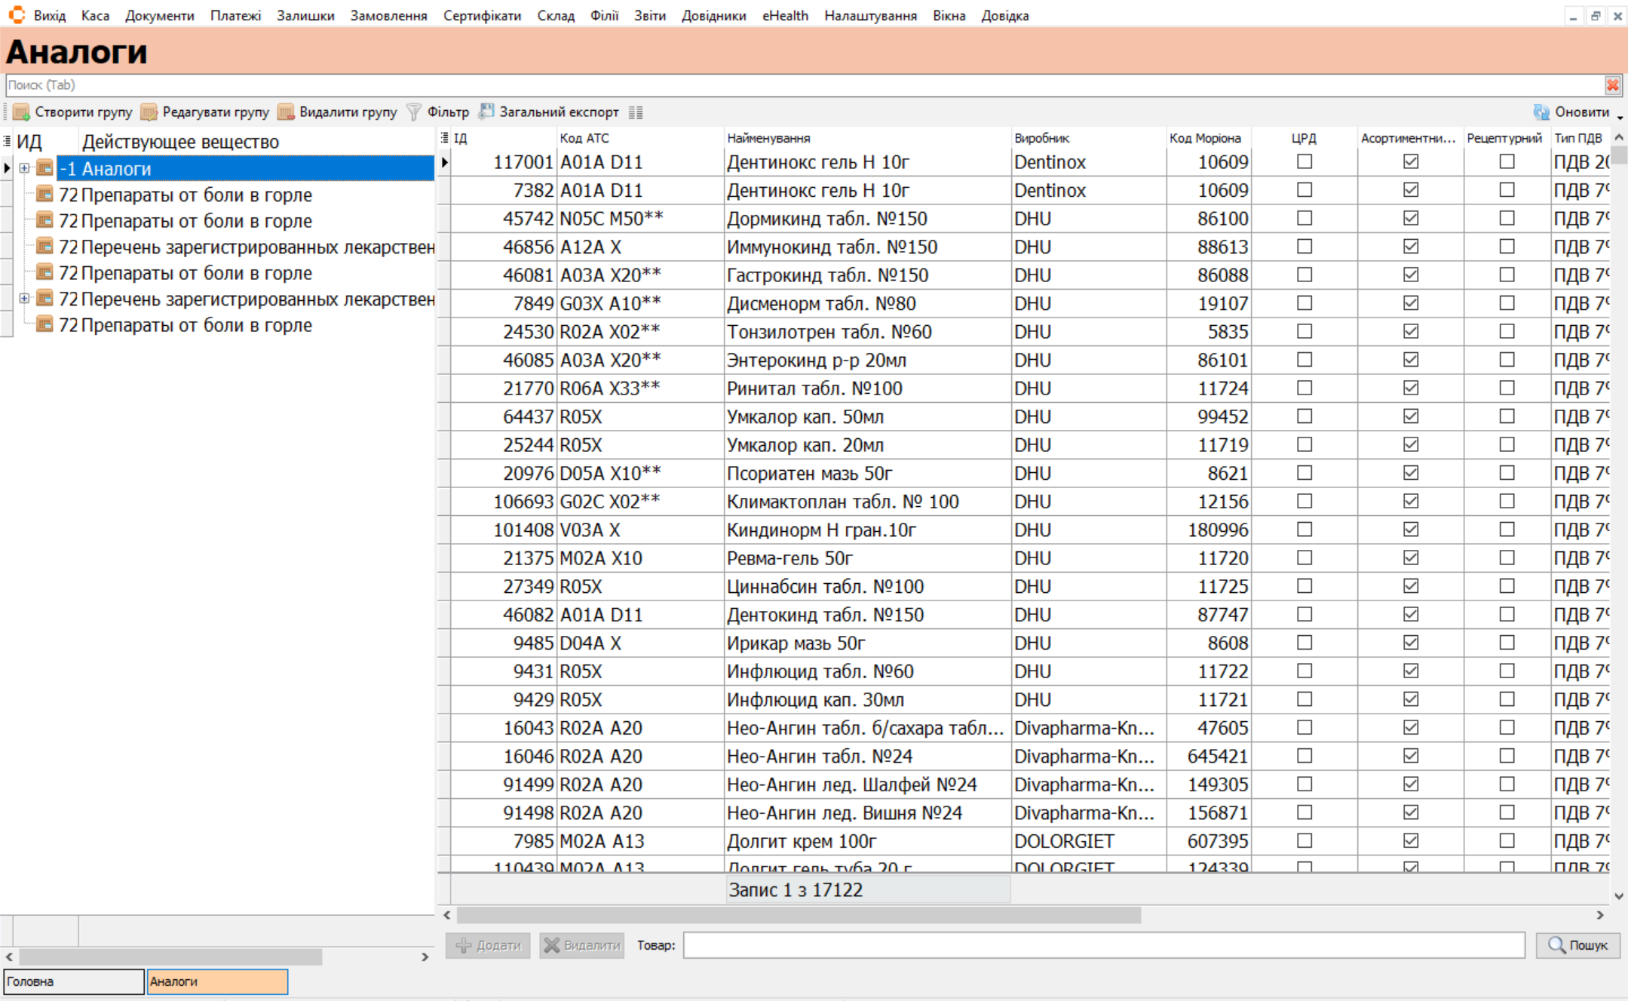
Task: Click the Загальний експорт export icon
Action: click(x=486, y=112)
